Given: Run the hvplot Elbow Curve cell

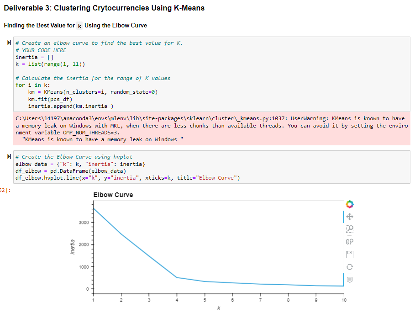Looking at the screenshot, I should [9, 157].
